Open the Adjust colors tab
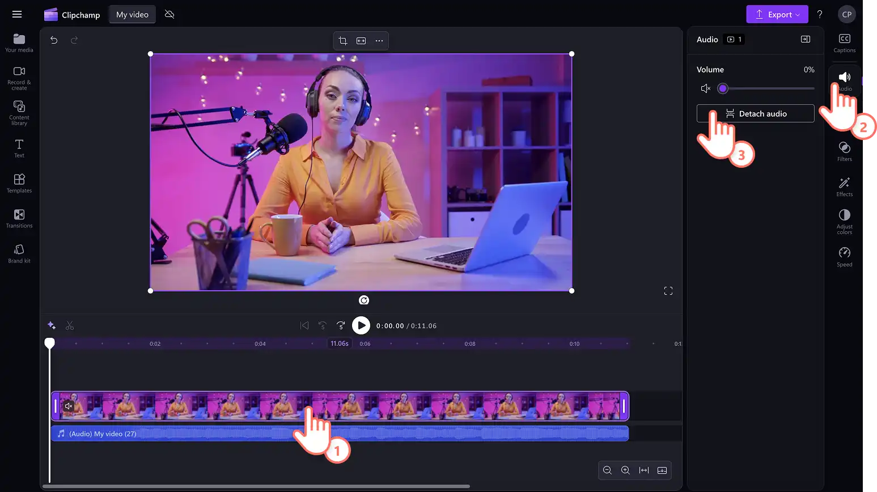This screenshot has height=492, width=877. click(x=845, y=222)
